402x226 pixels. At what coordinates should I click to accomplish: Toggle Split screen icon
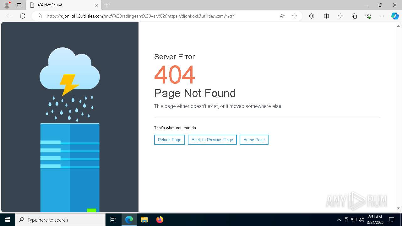[x=327, y=16]
